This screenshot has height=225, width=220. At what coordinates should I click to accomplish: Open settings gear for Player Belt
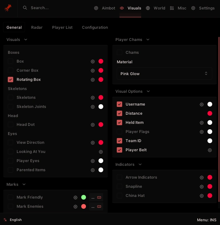[x=210, y=150]
